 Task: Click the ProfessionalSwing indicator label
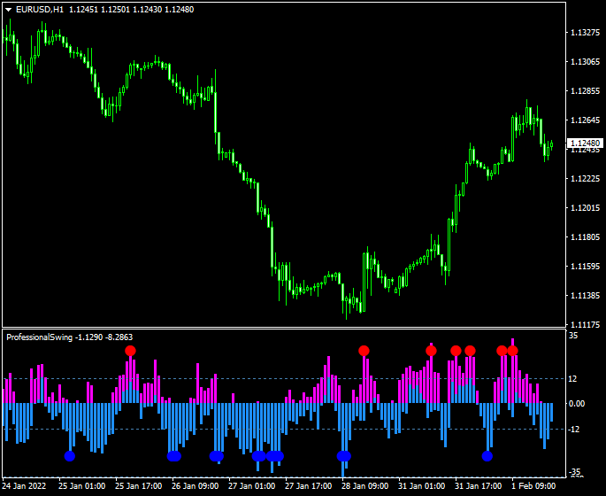pyautogui.click(x=40, y=337)
